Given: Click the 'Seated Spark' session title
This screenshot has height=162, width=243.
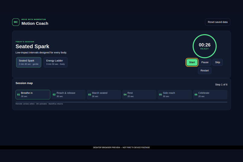Looking at the screenshot, I should pyautogui.click(x=32, y=46).
